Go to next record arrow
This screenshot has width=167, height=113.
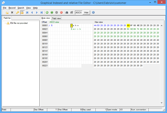(37, 12)
